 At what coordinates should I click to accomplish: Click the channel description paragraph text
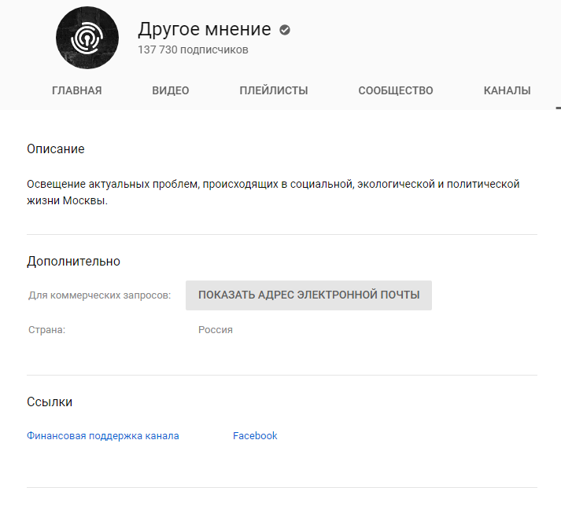point(273,192)
